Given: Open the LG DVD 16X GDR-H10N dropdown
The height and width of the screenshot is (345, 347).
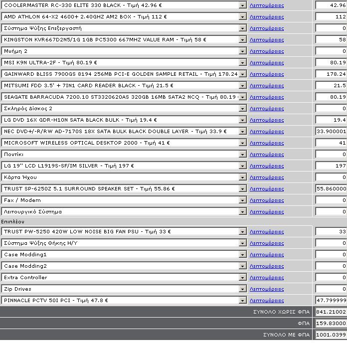Looking at the screenshot, I should pos(124,120).
